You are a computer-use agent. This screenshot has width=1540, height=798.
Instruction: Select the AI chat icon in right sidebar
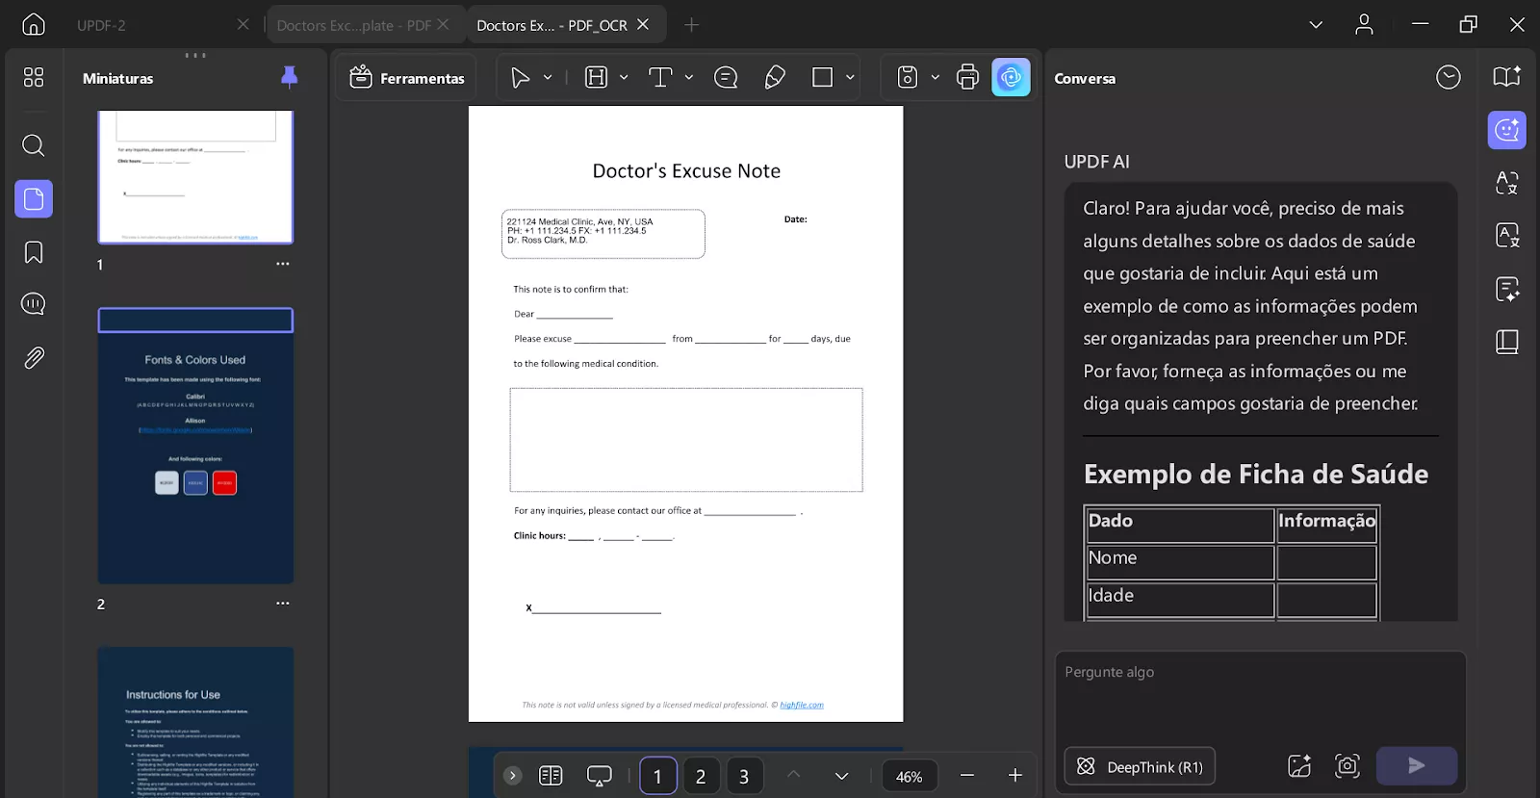[1506, 131]
